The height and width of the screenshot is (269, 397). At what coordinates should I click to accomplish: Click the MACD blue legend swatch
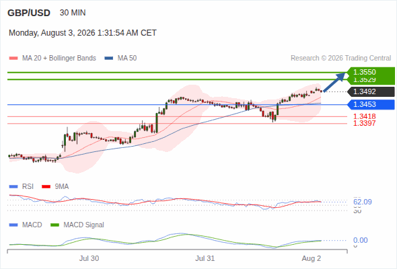[13, 225]
